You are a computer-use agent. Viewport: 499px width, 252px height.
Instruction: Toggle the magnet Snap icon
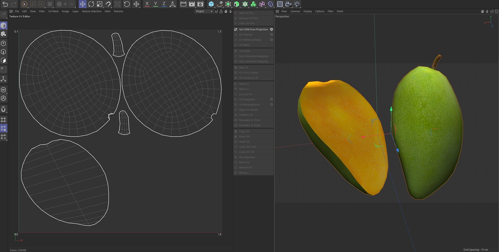coord(3,109)
